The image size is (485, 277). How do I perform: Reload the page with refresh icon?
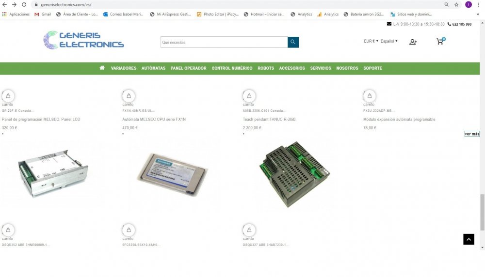coord(24,5)
